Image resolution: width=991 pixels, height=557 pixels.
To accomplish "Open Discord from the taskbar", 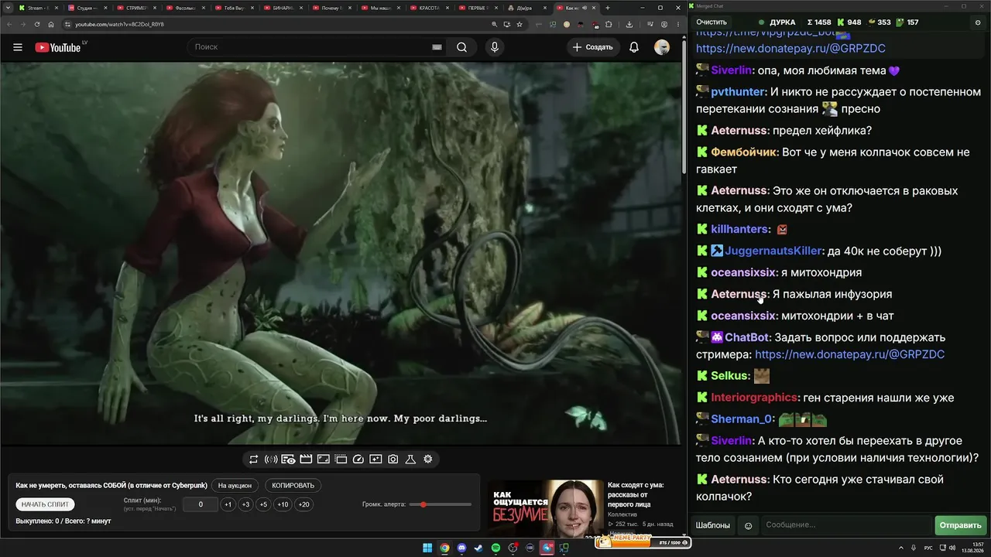I will point(462,548).
